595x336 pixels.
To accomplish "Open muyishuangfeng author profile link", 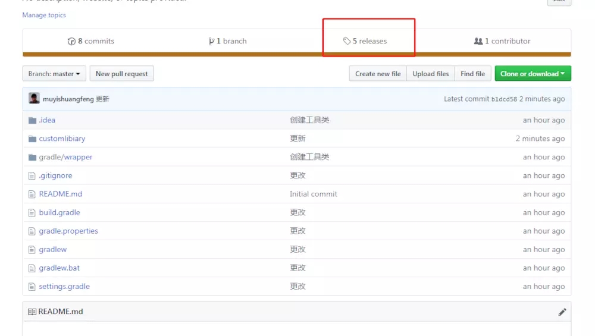I will click(68, 99).
